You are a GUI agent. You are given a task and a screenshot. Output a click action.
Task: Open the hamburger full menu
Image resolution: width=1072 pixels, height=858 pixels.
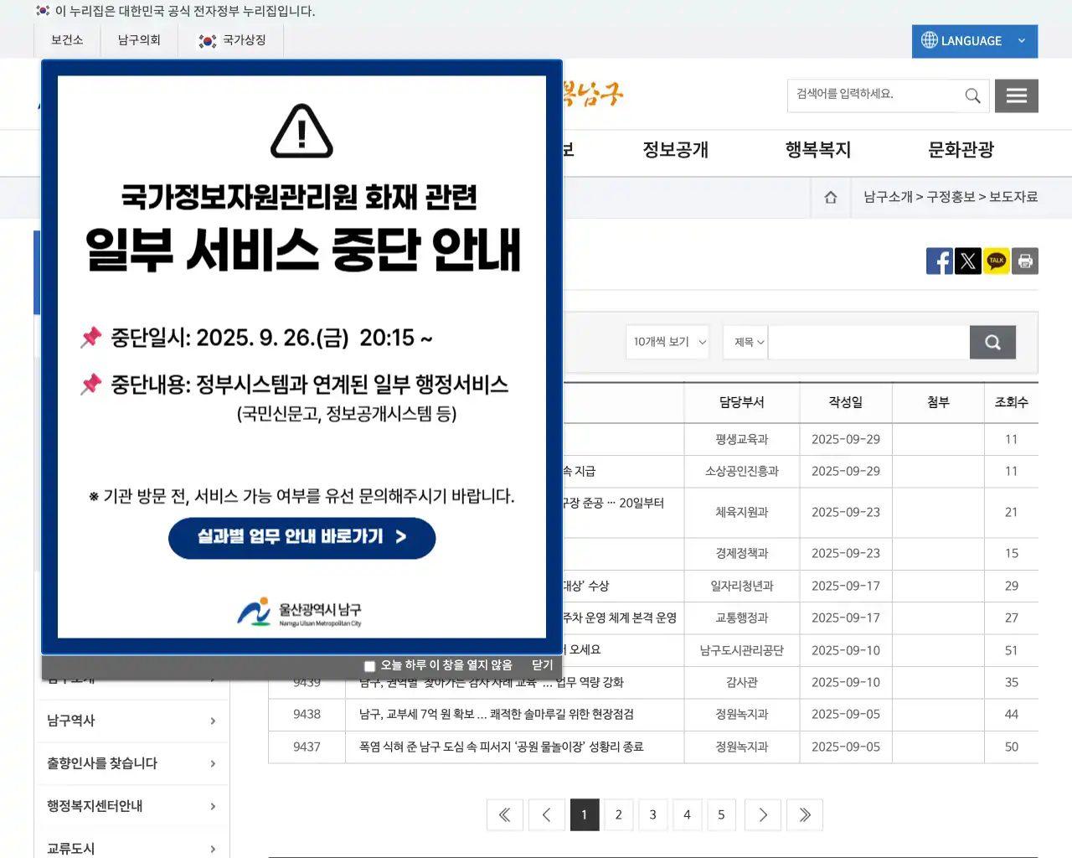(x=1017, y=96)
